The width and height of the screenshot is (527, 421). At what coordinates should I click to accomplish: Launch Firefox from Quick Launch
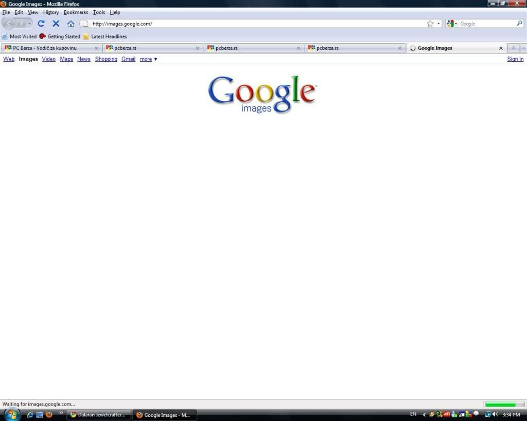tap(49, 415)
